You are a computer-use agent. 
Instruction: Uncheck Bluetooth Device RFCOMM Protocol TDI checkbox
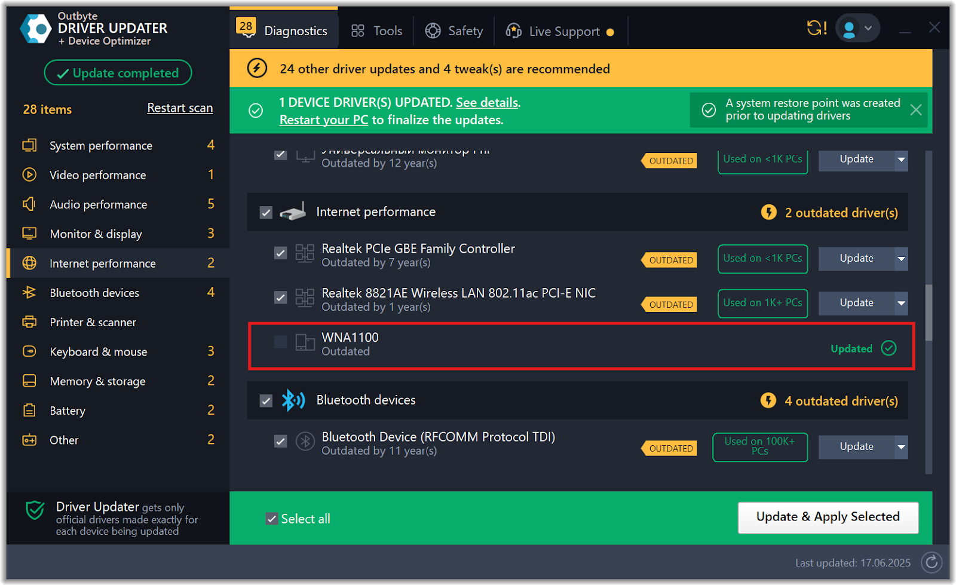280,442
